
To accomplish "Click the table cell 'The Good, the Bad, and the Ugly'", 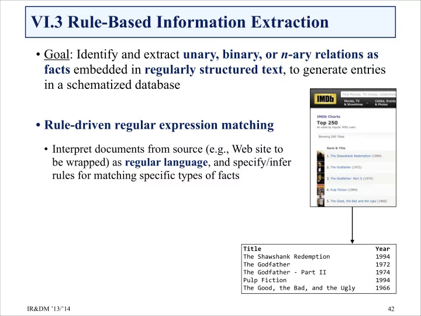I will (299, 288).
